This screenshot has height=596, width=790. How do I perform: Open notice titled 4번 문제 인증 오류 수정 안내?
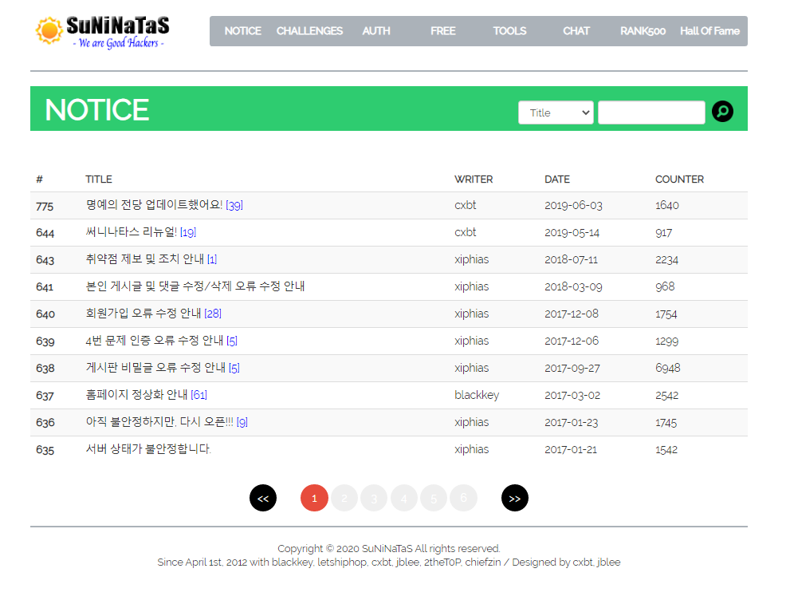point(154,341)
